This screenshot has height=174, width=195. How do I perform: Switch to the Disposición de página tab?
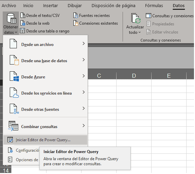tap(113, 6)
